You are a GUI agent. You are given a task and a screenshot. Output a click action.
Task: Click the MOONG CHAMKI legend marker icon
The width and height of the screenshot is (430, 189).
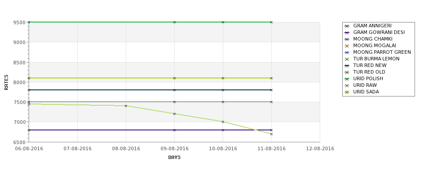tap(347, 39)
